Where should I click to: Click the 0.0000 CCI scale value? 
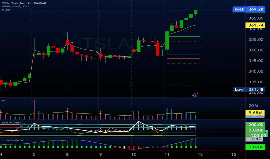(x=256, y=130)
